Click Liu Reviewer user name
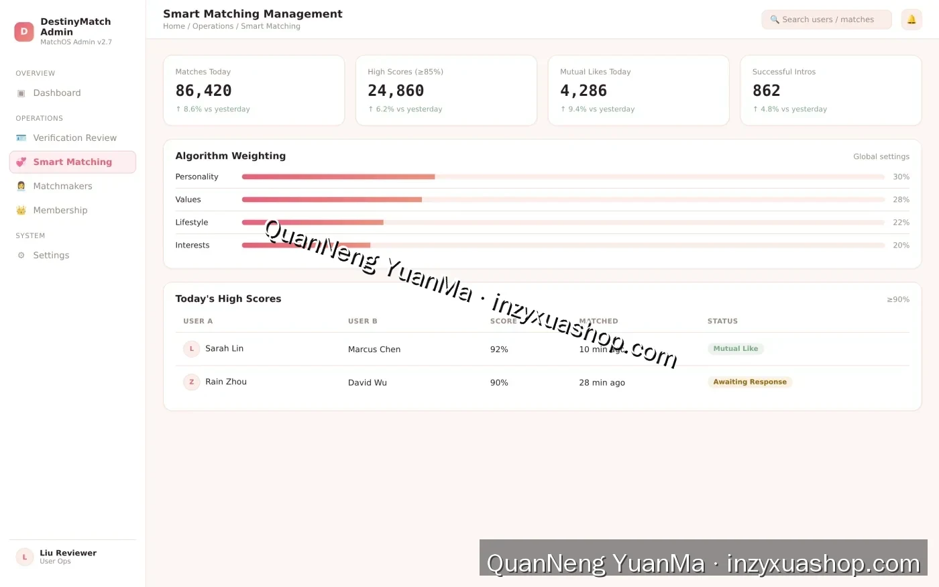The height and width of the screenshot is (587, 939). pyautogui.click(x=68, y=553)
